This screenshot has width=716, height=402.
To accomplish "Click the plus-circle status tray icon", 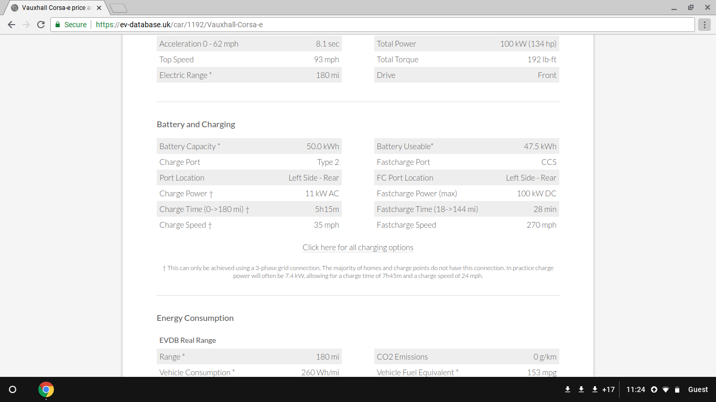I will tap(654, 389).
